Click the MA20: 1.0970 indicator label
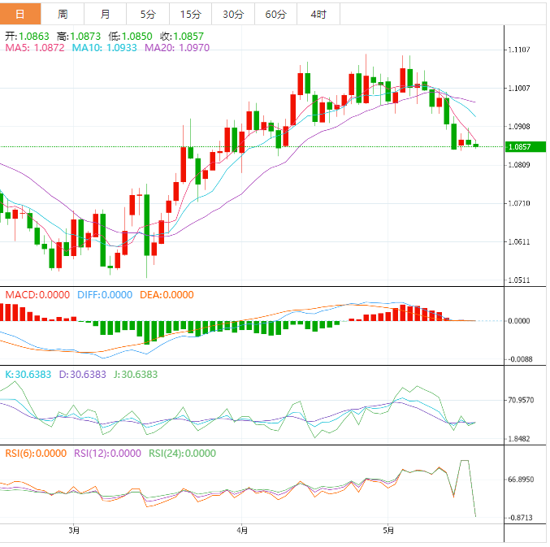The image size is (550, 547). point(176,49)
